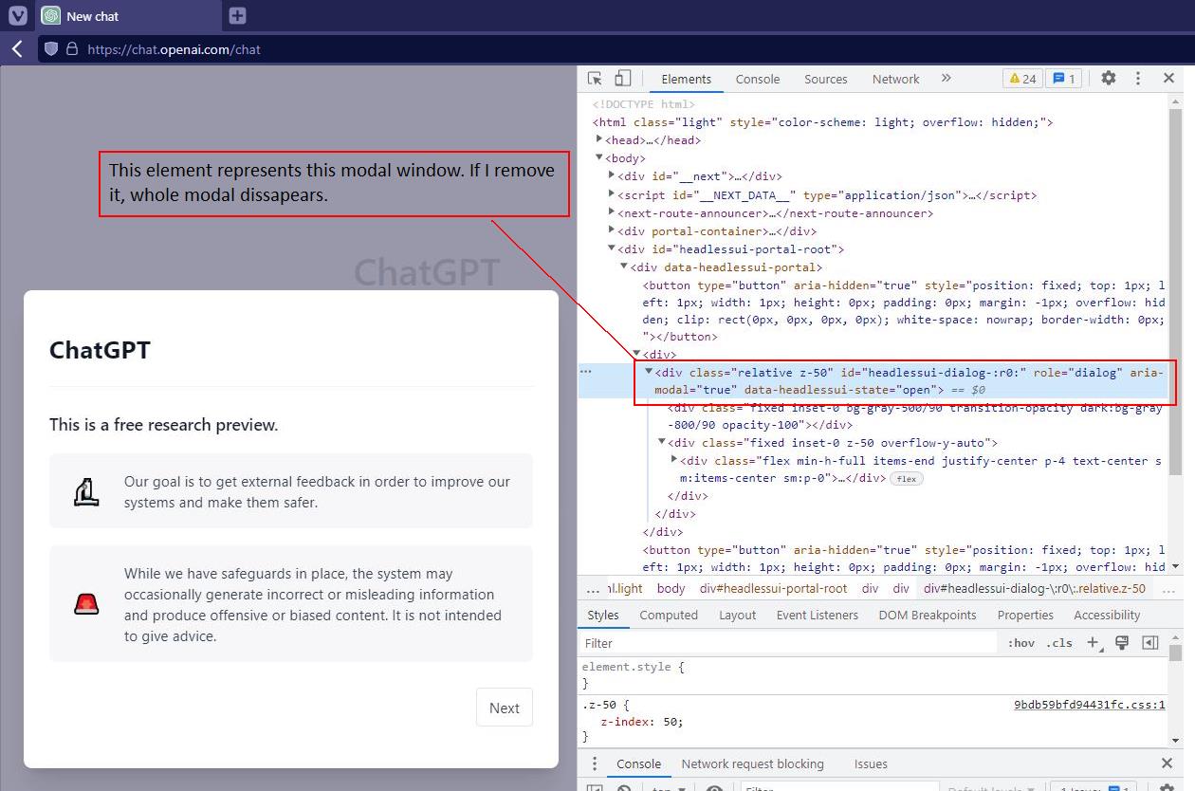Open the tracker blocker shield in the address bar
The width and height of the screenshot is (1195, 791).
coord(51,49)
